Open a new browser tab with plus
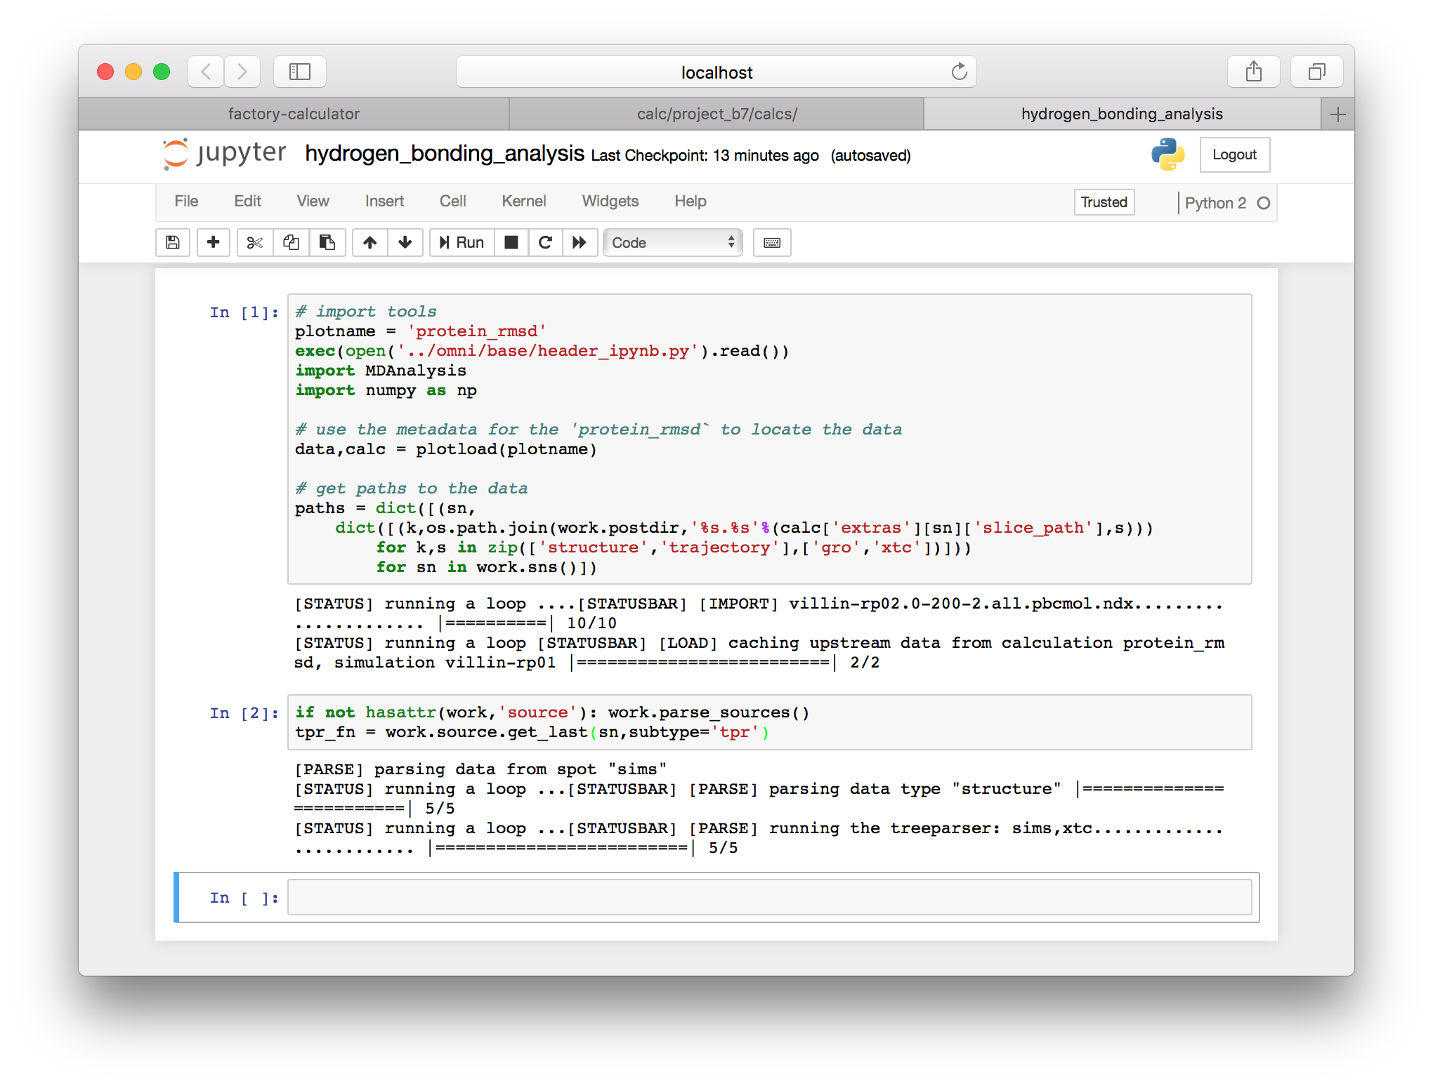 1337,114
